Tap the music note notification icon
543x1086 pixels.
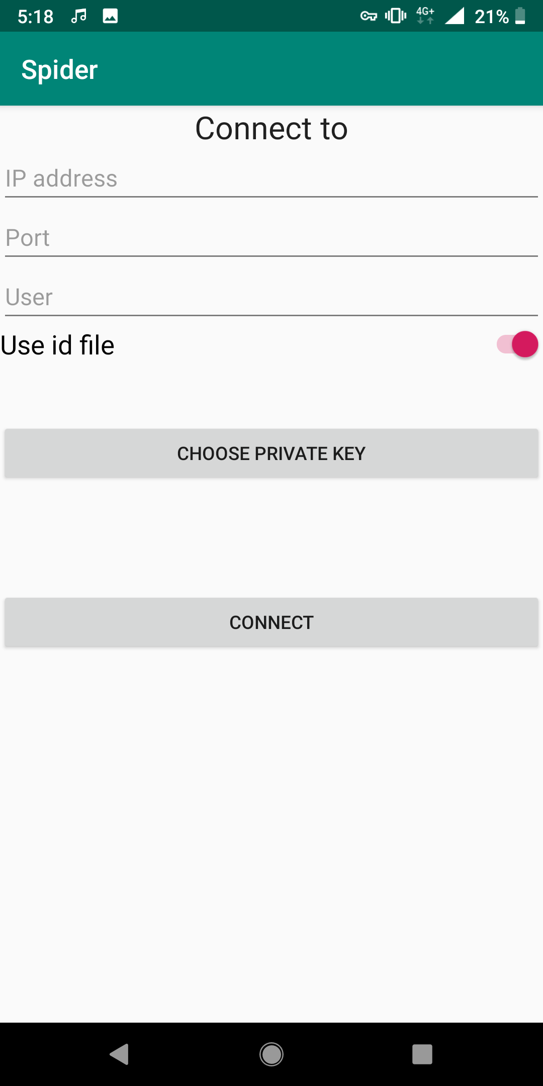pos(78,16)
